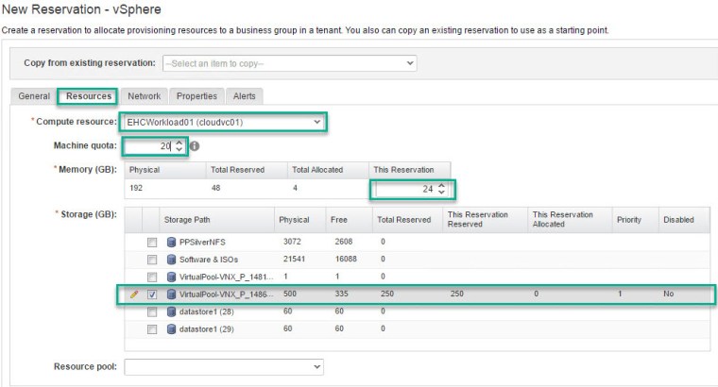Click the Machine quota info icon

coord(194,146)
